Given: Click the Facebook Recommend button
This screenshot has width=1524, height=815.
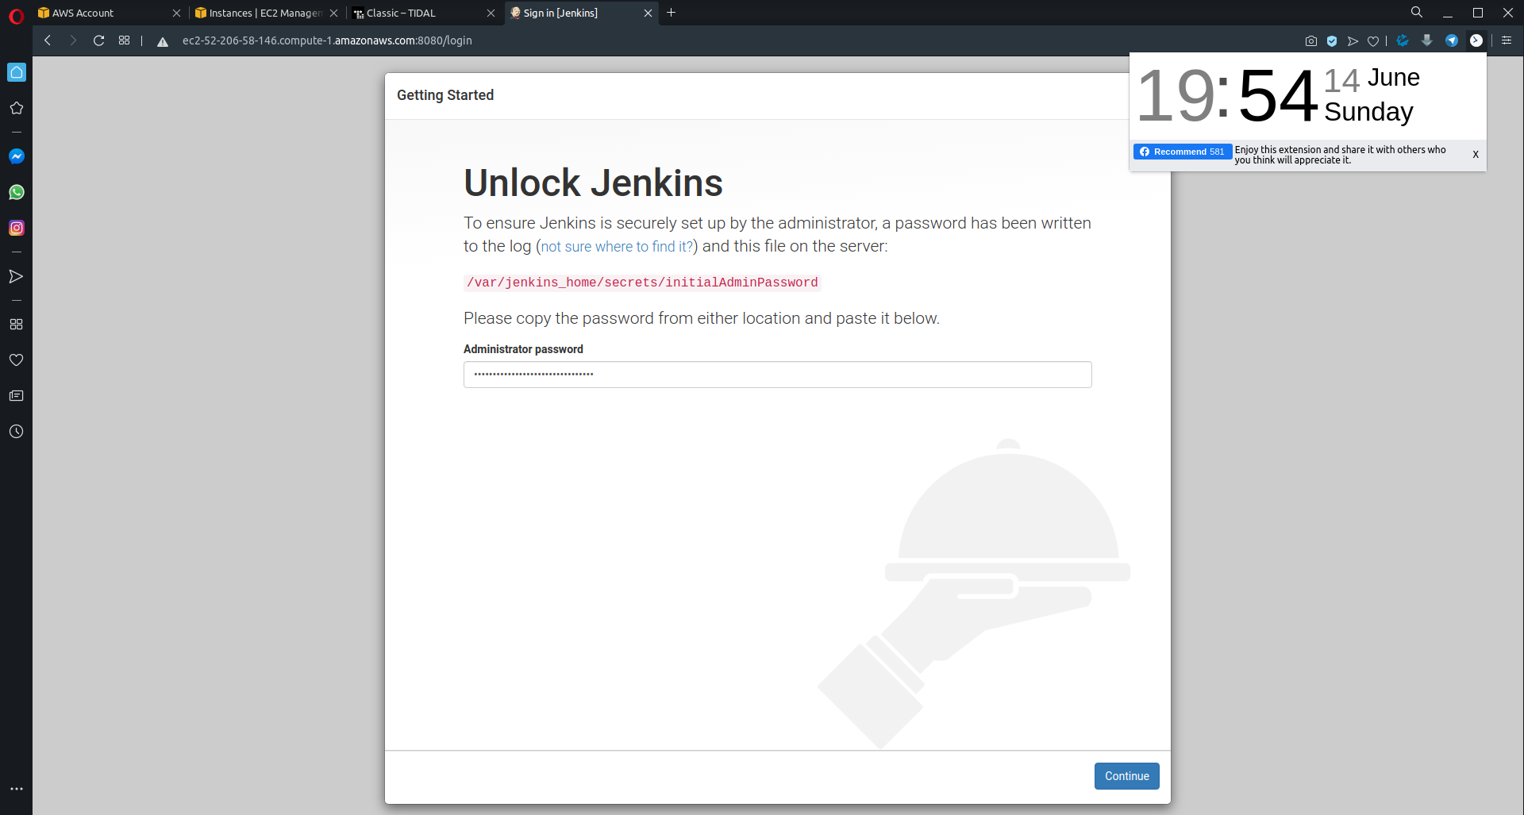Looking at the screenshot, I should (1183, 152).
